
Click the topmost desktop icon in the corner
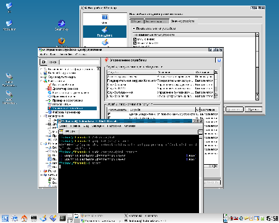coord(9,6)
